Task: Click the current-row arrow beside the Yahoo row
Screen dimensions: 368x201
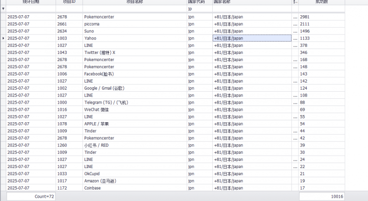Action: pos(3,38)
